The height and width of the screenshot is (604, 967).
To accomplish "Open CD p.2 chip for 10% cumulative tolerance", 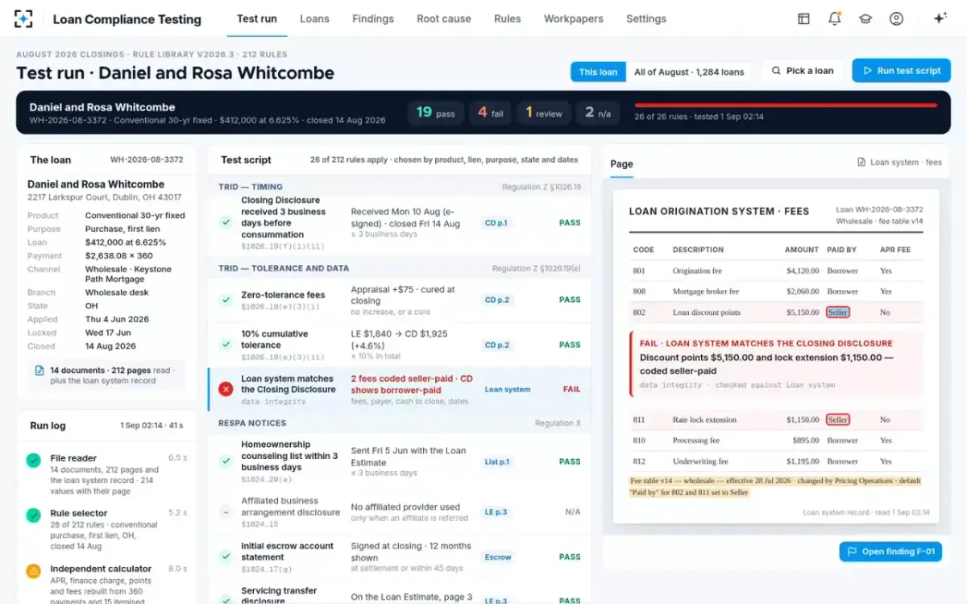I will pos(496,345).
